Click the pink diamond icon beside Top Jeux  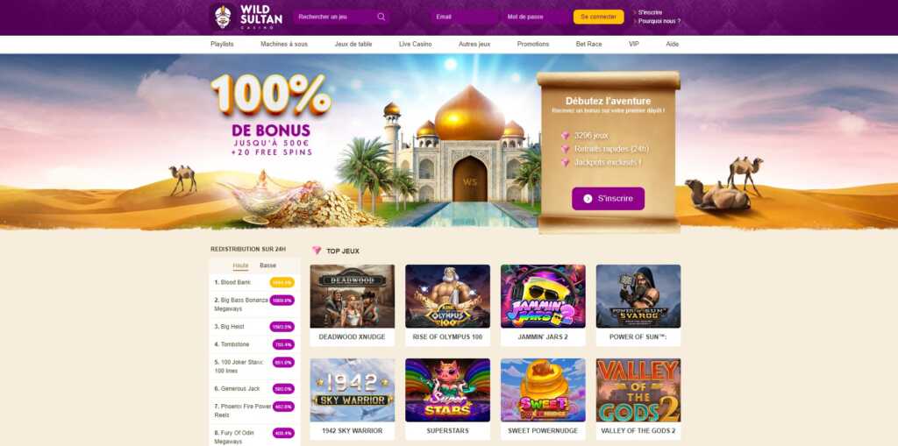tap(317, 251)
